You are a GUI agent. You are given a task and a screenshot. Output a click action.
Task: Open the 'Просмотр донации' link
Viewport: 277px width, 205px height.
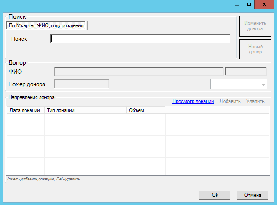(193, 102)
